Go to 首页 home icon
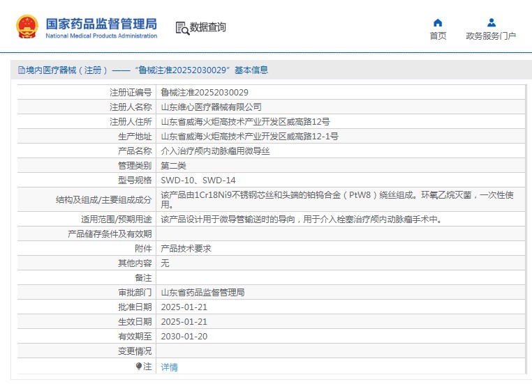 (438, 23)
